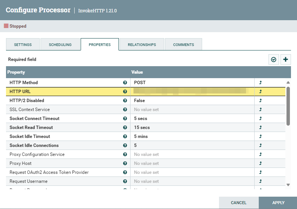This screenshot has width=297, height=209.
Task: Show help for Proxy Host
Action: pos(125,163)
